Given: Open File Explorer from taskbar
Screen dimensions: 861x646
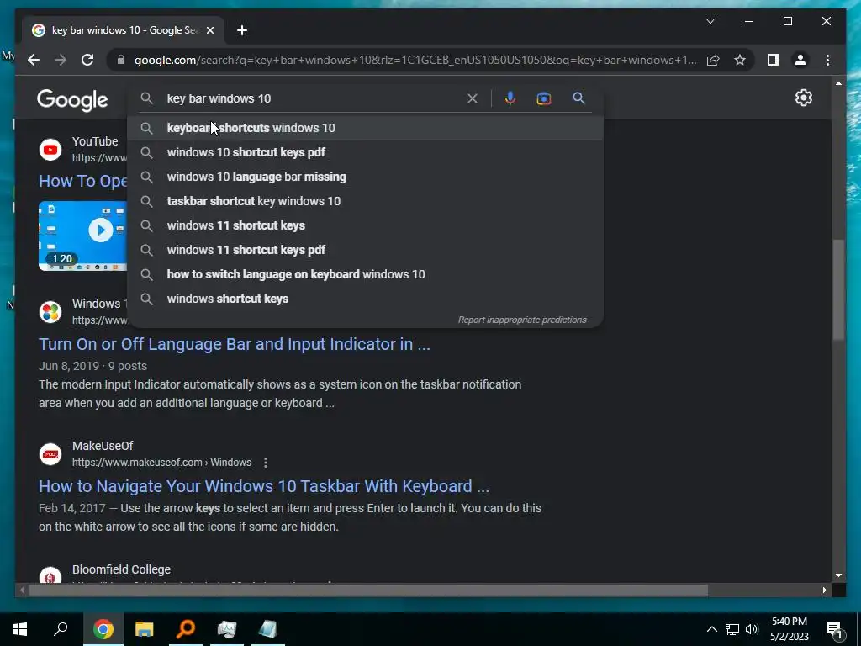Looking at the screenshot, I should point(144,629).
